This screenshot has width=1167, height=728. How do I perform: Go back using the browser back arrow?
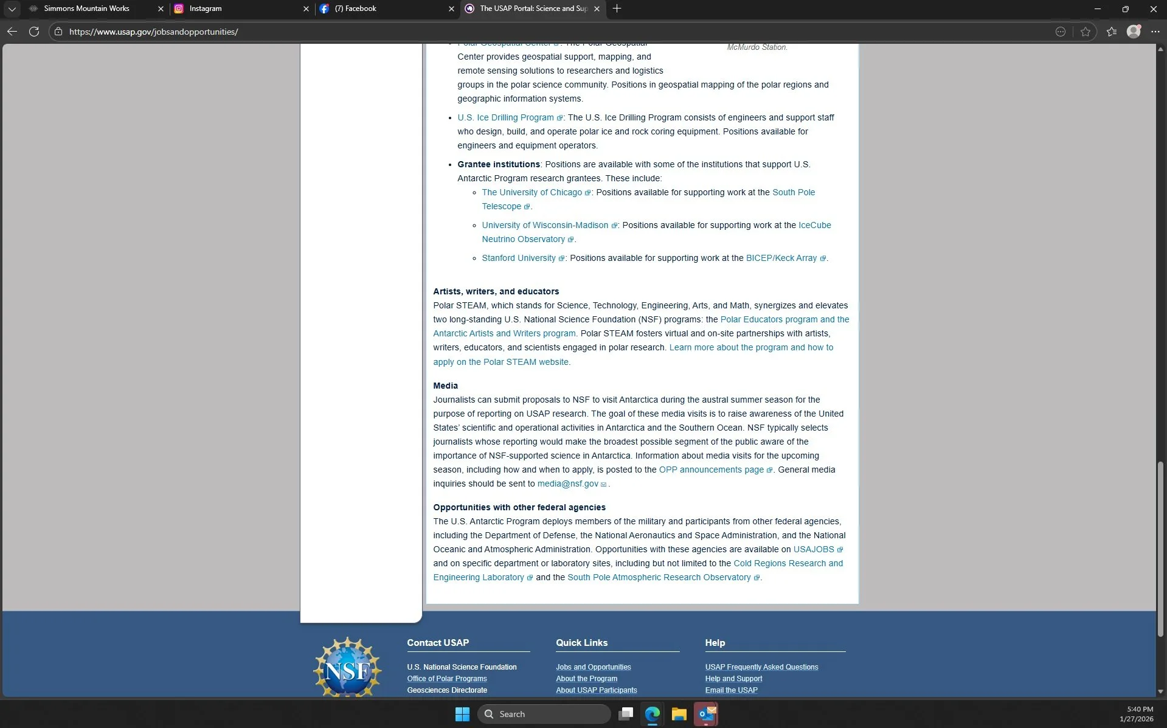coord(12,32)
